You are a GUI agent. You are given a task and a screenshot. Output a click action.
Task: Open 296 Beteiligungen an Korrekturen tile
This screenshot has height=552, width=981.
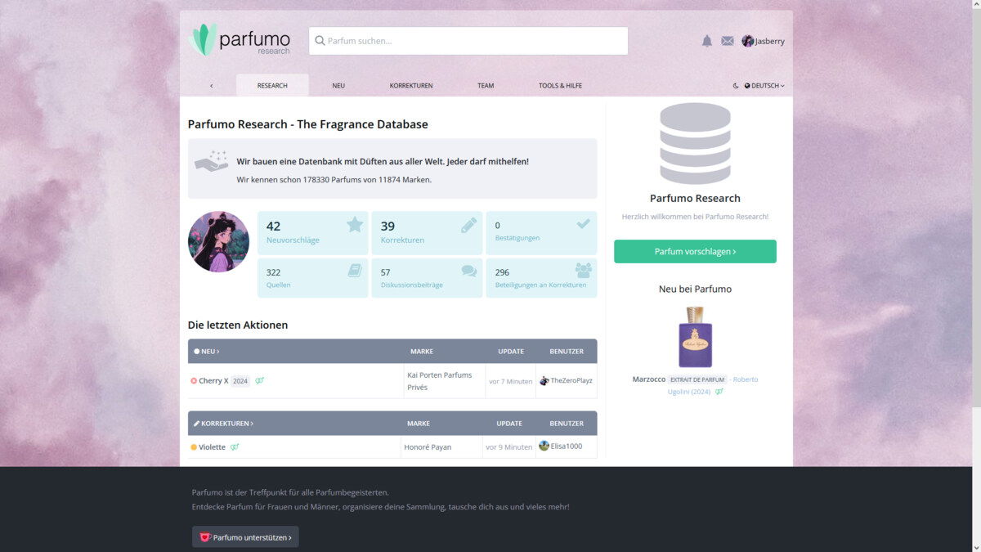pos(541,278)
